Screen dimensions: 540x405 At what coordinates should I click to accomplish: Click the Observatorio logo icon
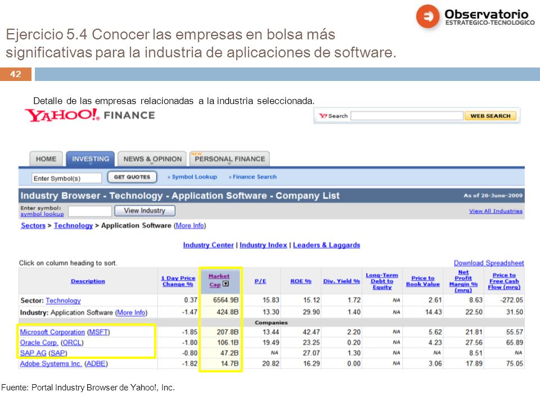[427, 16]
